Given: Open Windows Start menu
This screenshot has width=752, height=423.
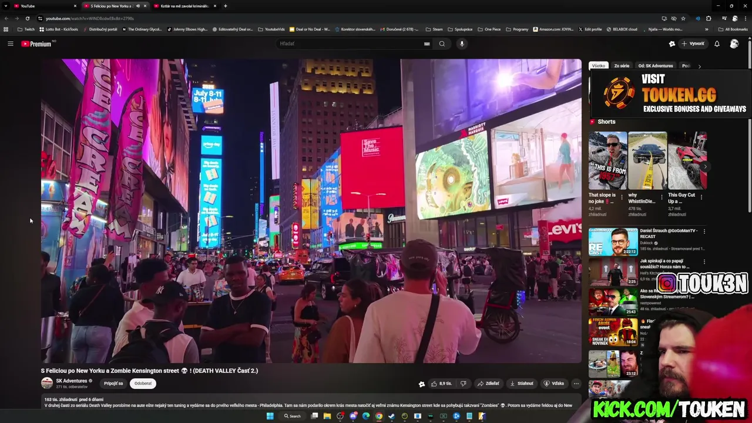Looking at the screenshot, I should click(270, 416).
